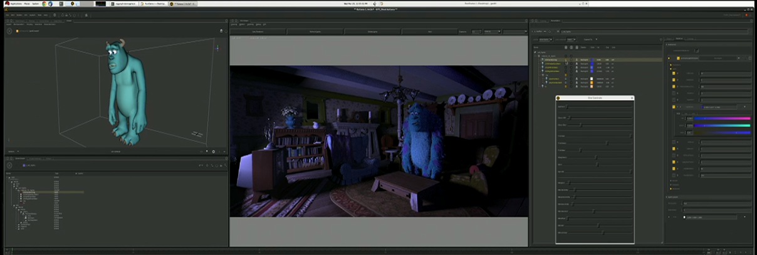Switch to the RunDemo taskbar button

(154, 4)
